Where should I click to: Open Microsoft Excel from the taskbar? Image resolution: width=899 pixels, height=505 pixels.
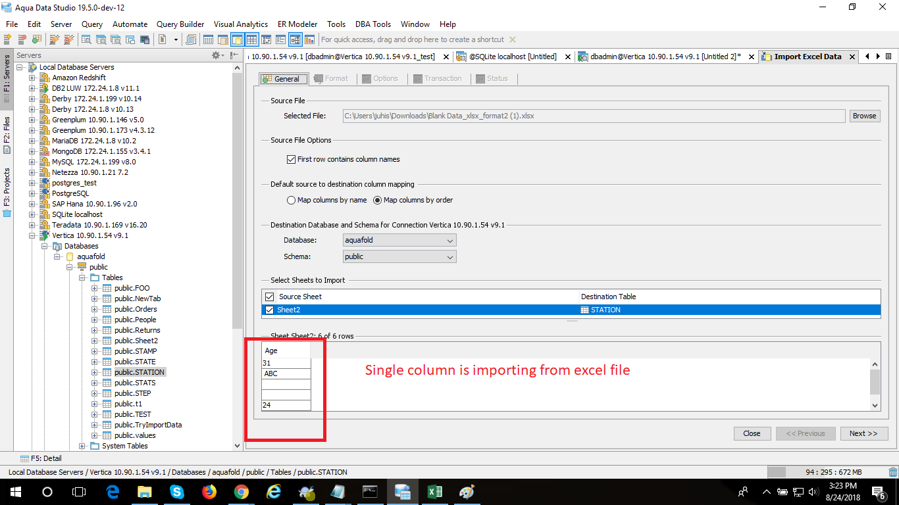click(434, 491)
